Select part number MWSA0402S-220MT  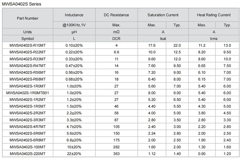(28, 154)
